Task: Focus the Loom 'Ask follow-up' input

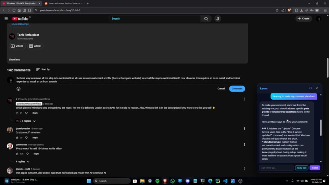Action: (x=276, y=168)
